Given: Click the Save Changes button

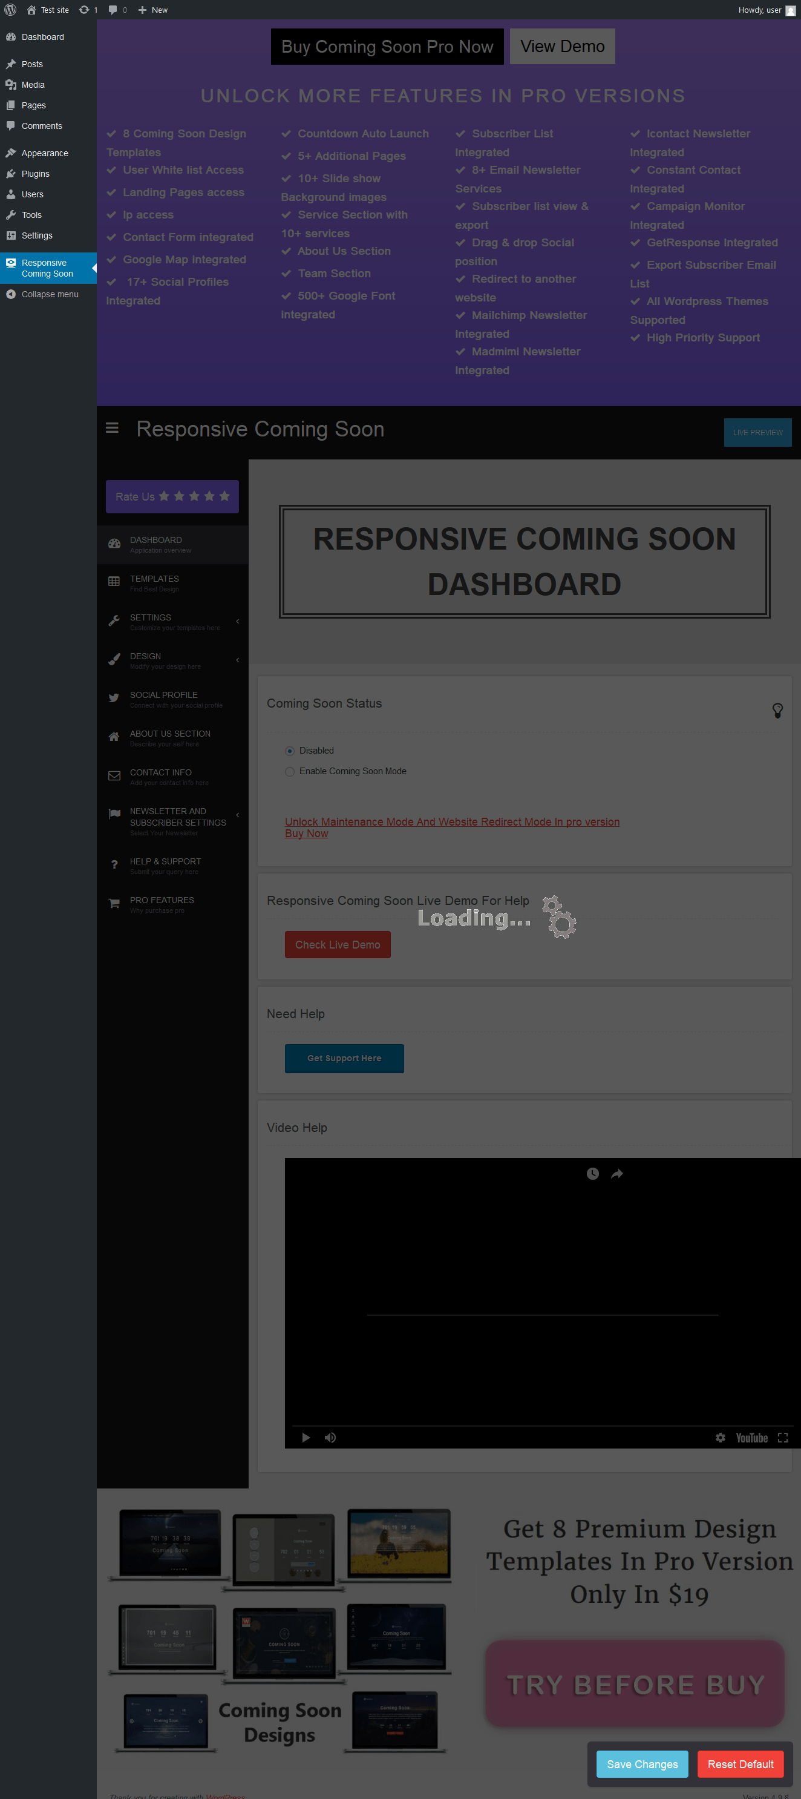Looking at the screenshot, I should click(x=642, y=1764).
